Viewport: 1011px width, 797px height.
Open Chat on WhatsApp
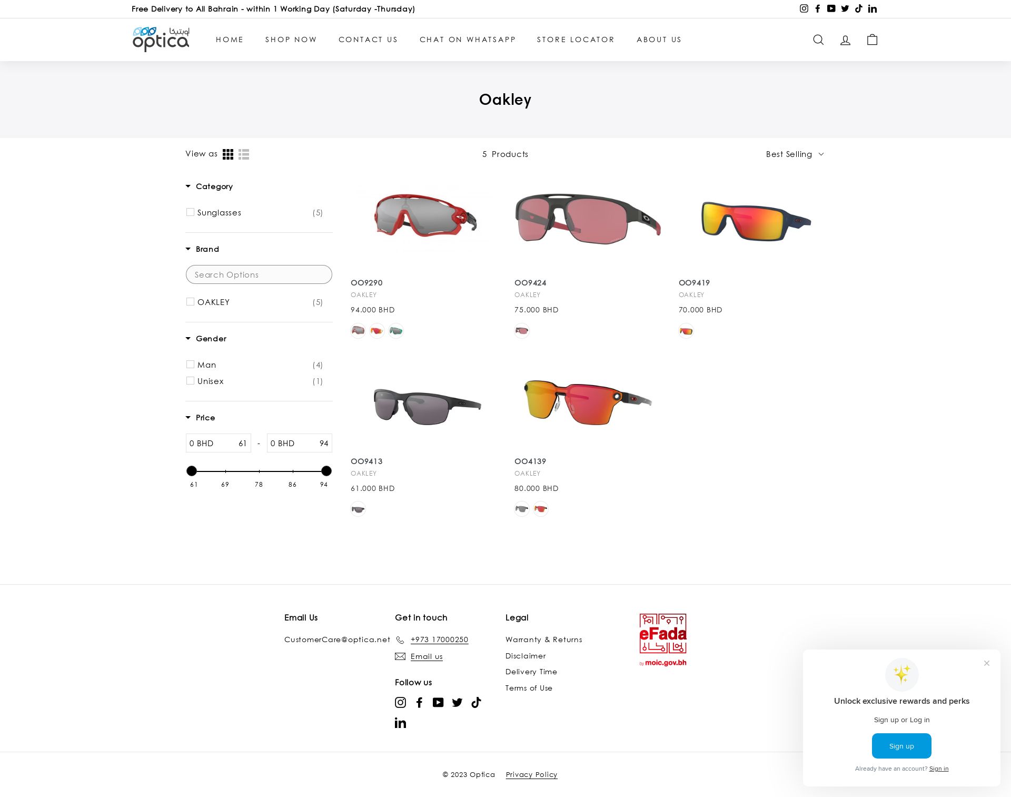coord(468,40)
